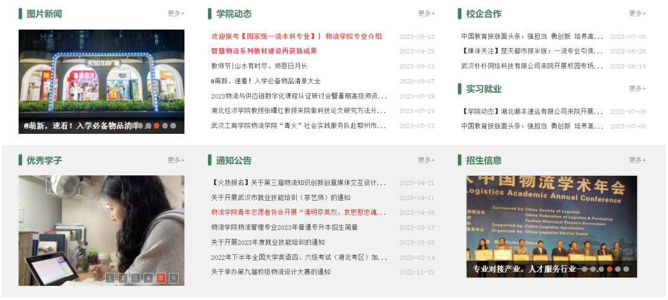This screenshot has width=668, height=300.
Task: Click the 校企合作 section heading
Action: pyautogui.click(x=484, y=14)
